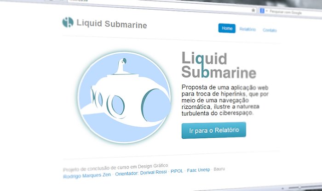Click the round submarine illustration
Image resolution: width=322 pixels, height=191 pixels.
point(125,97)
